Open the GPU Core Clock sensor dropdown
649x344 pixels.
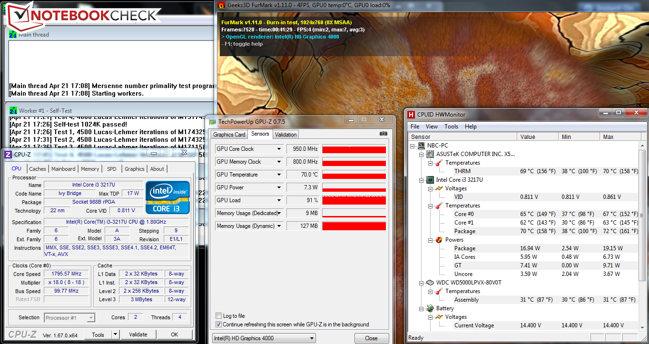click(279, 149)
